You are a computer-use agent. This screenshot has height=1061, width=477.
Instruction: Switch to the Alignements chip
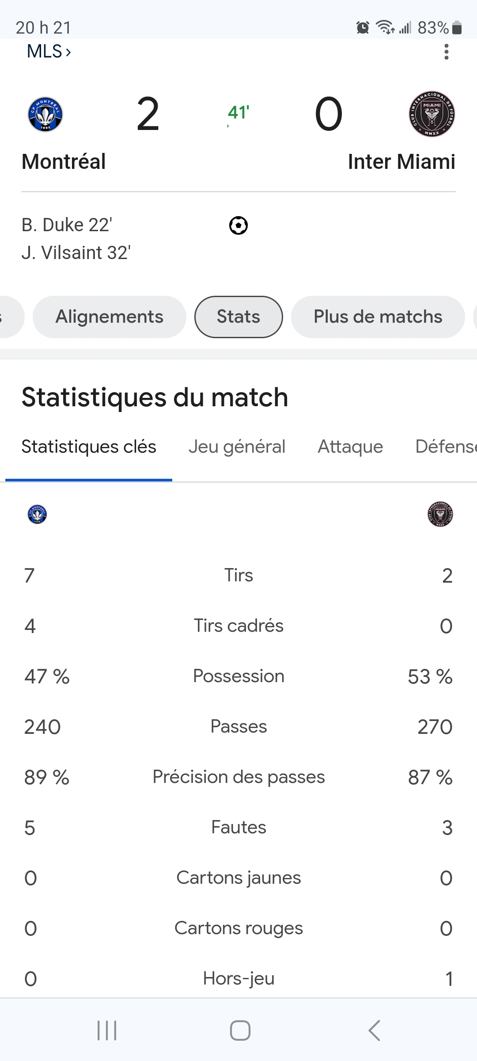pos(110,317)
